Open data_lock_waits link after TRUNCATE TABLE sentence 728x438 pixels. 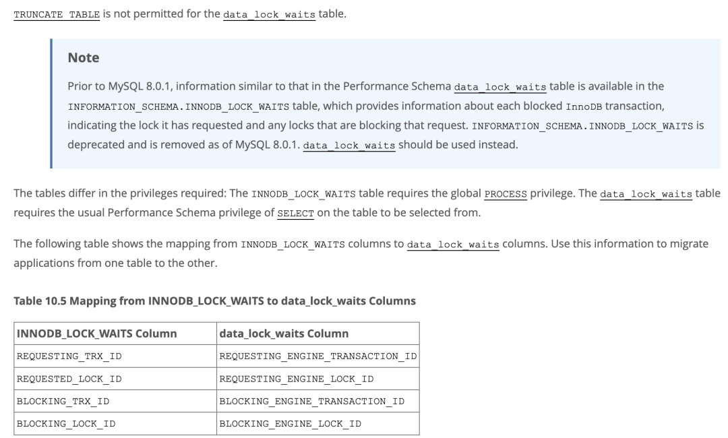tap(269, 14)
